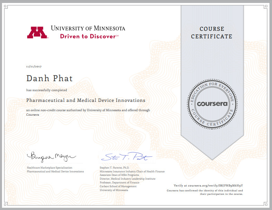Image resolution: width=272 pixels, height=210 pixels.
Task: Click the 'coursera' wordmark inside the seal
Action: click(x=212, y=104)
